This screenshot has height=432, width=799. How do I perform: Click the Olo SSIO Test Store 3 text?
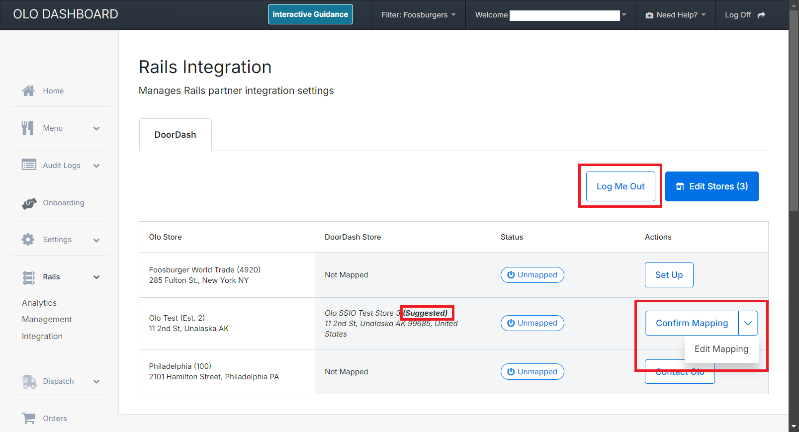pos(362,313)
